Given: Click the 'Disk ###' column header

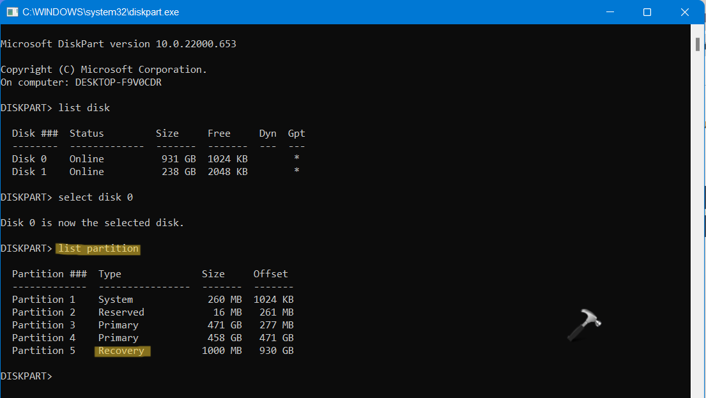Looking at the screenshot, I should (x=35, y=134).
